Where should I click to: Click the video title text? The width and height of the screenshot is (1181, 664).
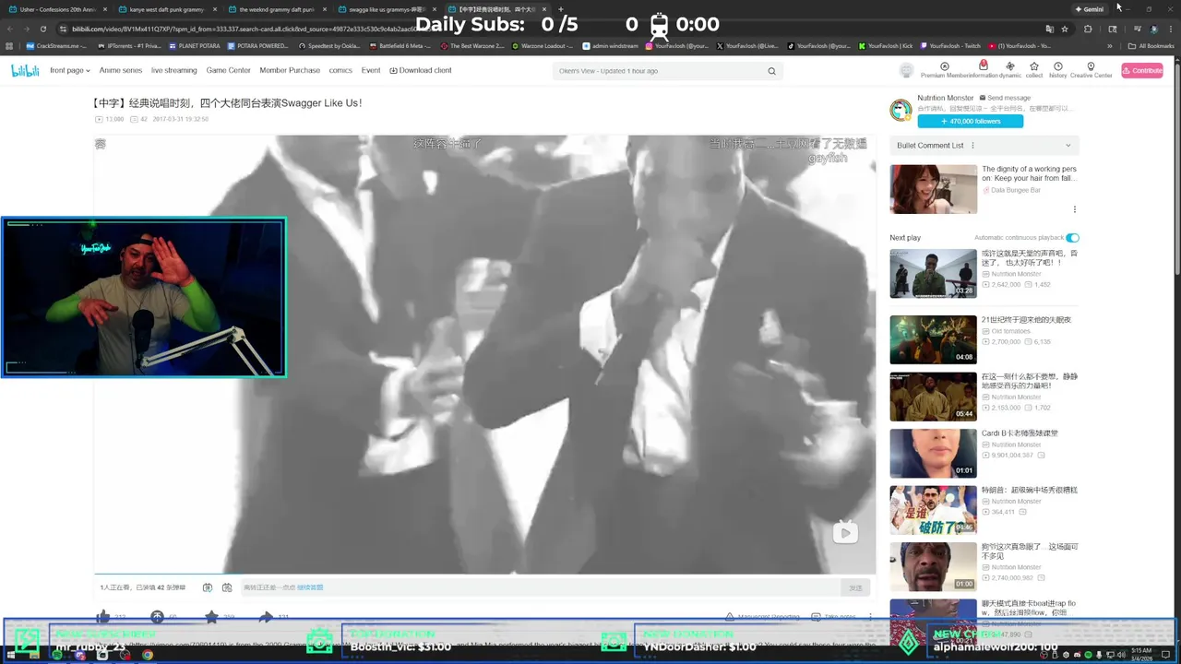coord(227,103)
